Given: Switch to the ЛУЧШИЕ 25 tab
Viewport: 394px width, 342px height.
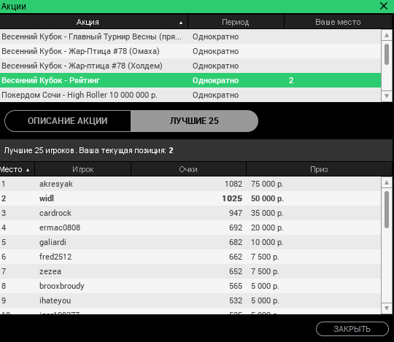Looking at the screenshot, I should point(194,121).
